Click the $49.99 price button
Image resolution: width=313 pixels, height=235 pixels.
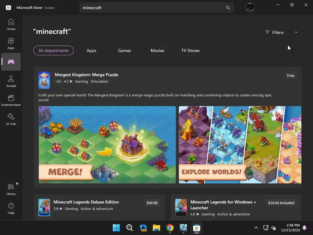tap(152, 203)
